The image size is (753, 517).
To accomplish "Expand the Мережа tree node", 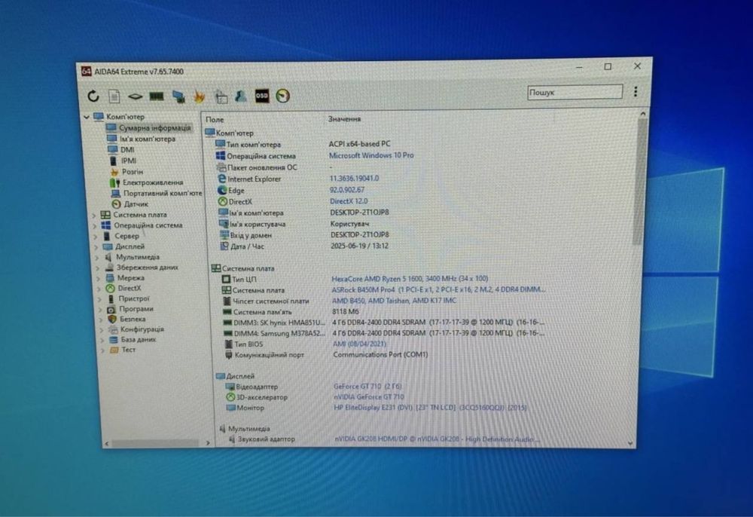I will (99, 278).
